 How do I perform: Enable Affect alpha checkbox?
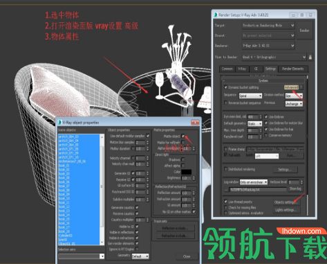point(183,166)
